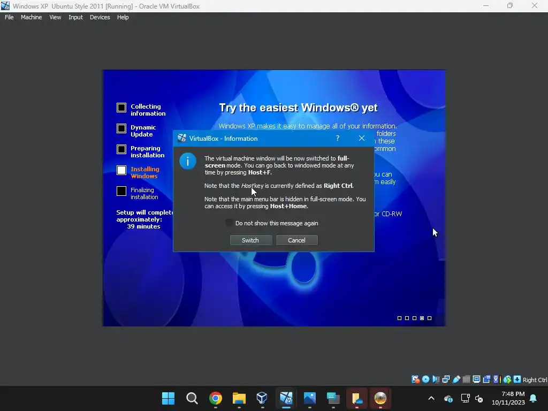Click the mouse integration status icon
Image resolution: width=548 pixels, height=411 pixels.
[x=507, y=379]
